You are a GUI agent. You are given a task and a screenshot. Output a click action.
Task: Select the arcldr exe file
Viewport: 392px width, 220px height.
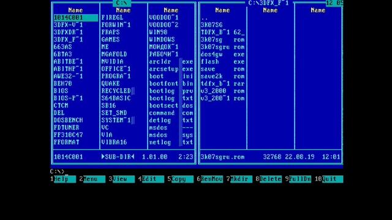(171, 62)
